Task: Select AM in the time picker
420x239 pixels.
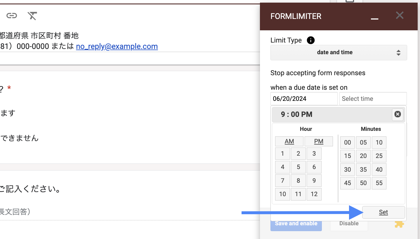Action: pos(289,141)
